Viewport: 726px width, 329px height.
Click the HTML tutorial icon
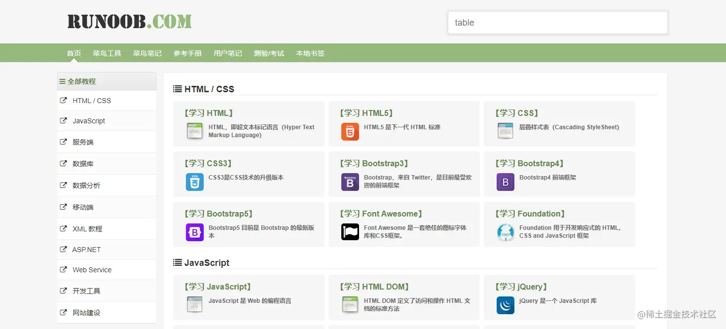click(195, 131)
